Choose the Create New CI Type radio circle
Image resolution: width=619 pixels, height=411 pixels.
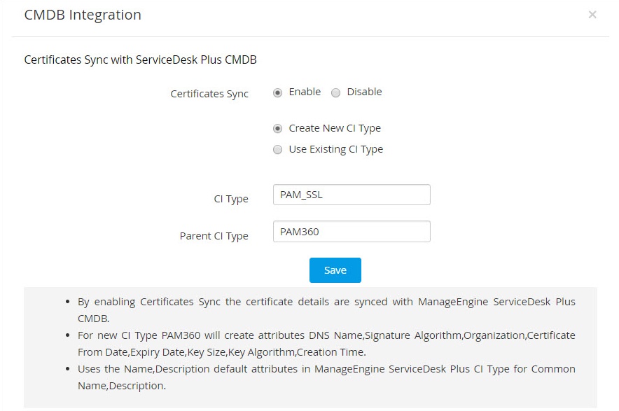click(278, 129)
